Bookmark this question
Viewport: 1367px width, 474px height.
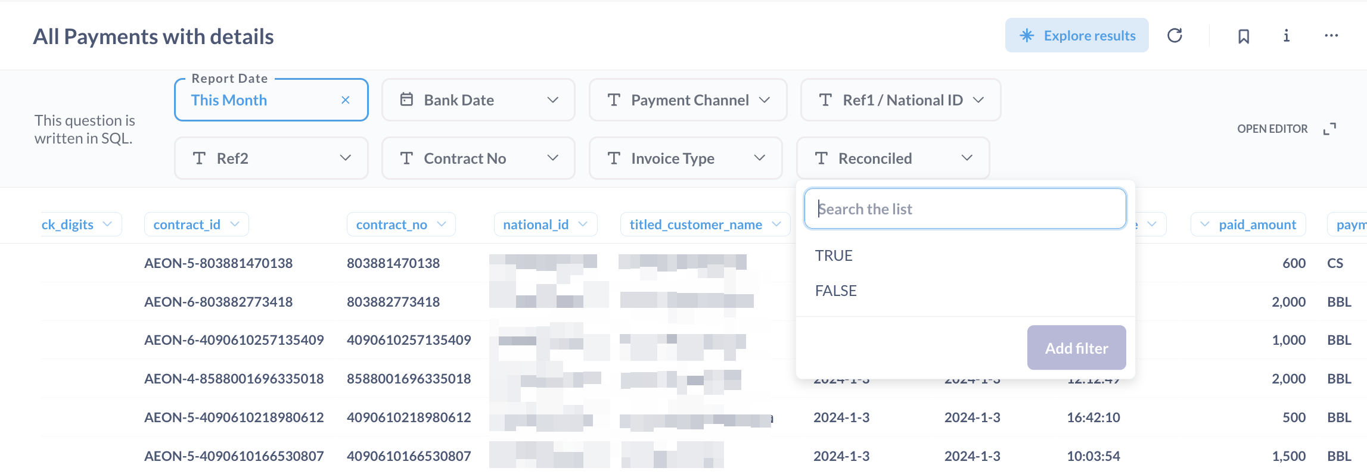[1244, 36]
